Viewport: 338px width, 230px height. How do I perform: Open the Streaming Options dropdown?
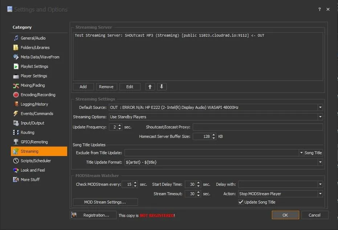pos(320,117)
